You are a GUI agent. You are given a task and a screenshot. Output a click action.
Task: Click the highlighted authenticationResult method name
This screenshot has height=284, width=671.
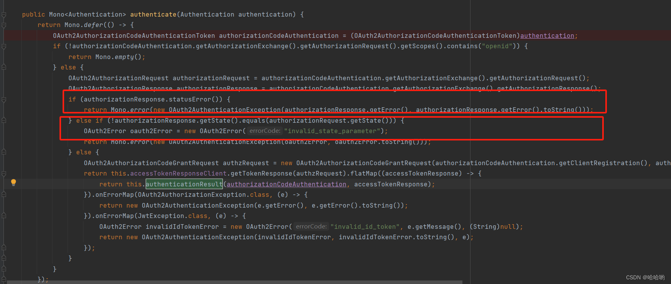coord(184,184)
